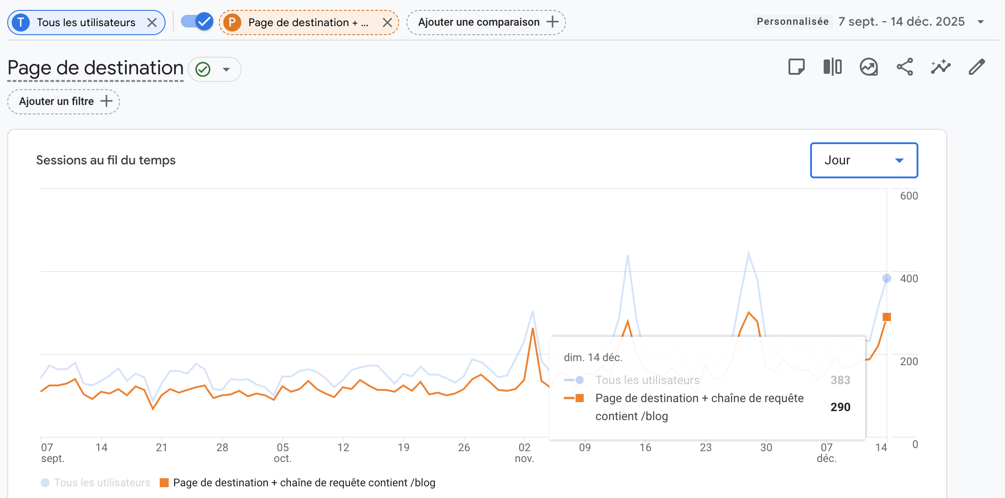Click Ajouter une comparaison button

(x=486, y=23)
